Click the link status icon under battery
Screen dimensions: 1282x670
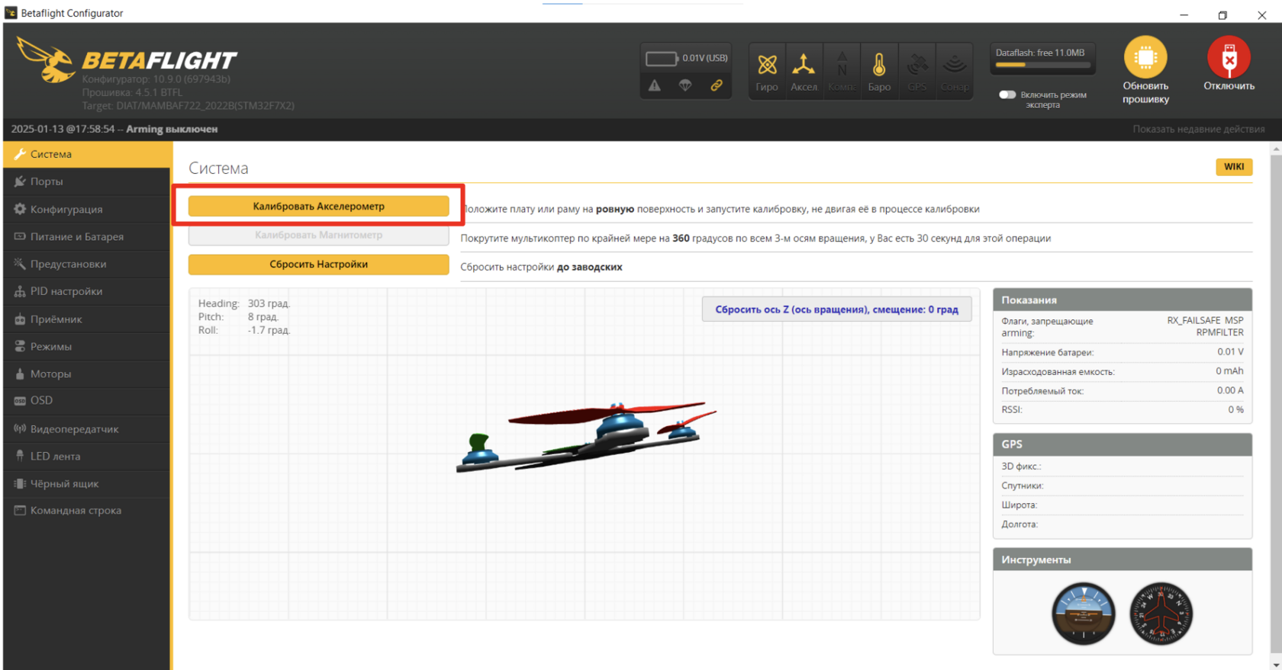click(717, 85)
